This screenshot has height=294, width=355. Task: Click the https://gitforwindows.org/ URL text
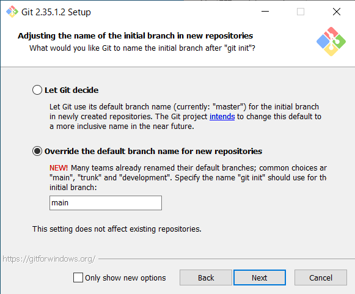(x=49, y=259)
